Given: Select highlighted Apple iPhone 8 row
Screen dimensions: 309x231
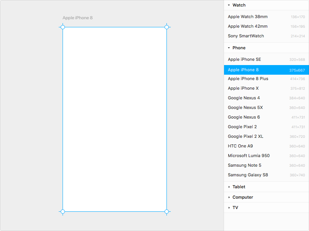Looking at the screenshot, I should pyautogui.click(x=267, y=70).
